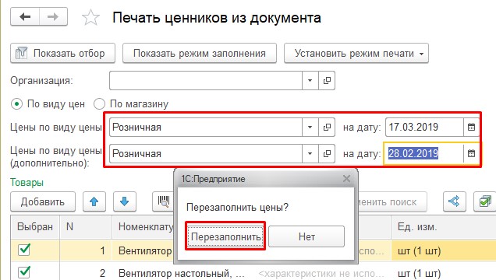Click the Выбран column header
Image resolution: width=496 pixels, height=280 pixels.
tap(35, 226)
